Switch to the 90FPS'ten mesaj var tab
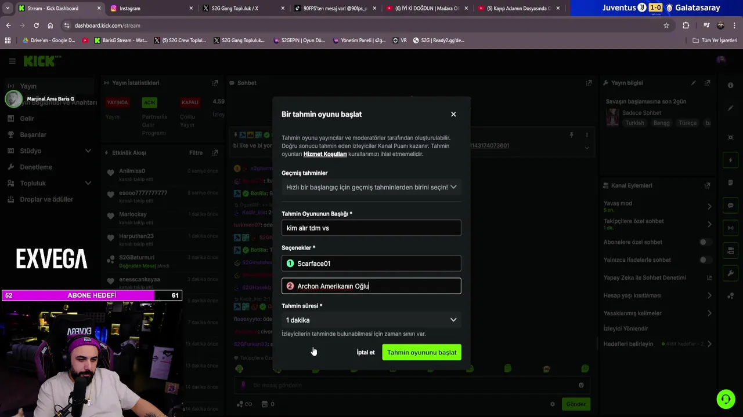The height and width of the screenshot is (417, 743). pyautogui.click(x=334, y=8)
